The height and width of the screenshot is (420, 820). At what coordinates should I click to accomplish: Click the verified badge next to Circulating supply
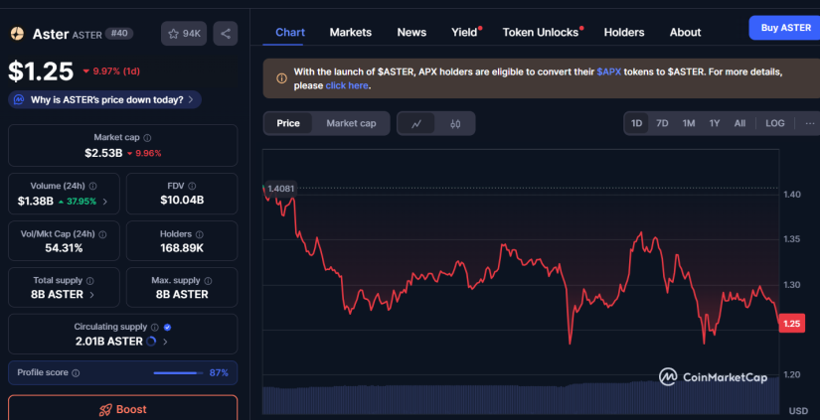tap(167, 327)
